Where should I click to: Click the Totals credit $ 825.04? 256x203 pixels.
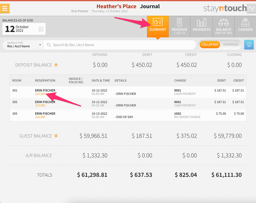click(186, 175)
